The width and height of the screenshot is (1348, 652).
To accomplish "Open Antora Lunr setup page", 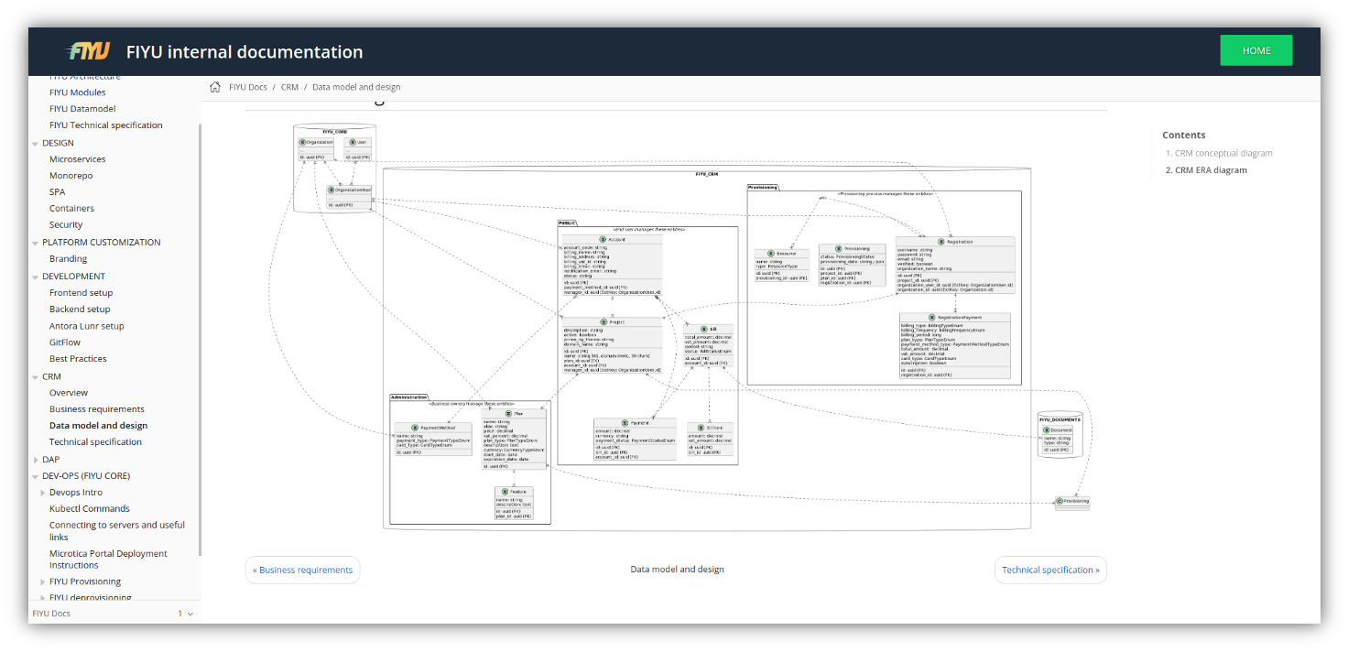I will point(86,325).
